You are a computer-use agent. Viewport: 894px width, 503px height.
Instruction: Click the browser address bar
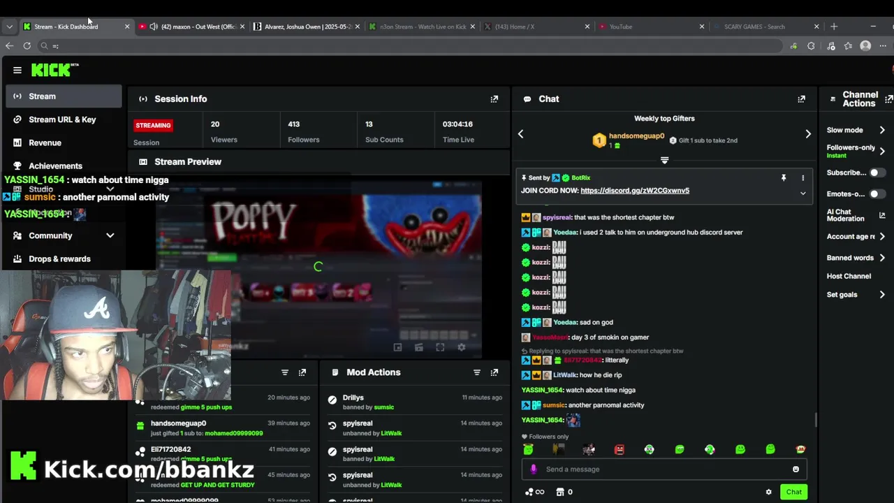[x=412, y=46]
